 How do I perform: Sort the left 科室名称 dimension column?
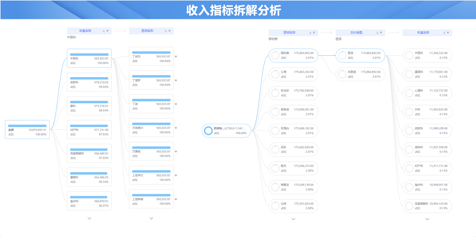pos(104,31)
